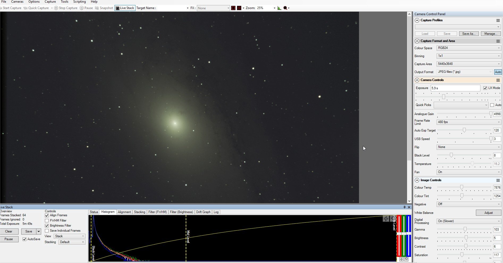Click the Quick Capture camera icon
Screen dimensions: 503x263
26,8
